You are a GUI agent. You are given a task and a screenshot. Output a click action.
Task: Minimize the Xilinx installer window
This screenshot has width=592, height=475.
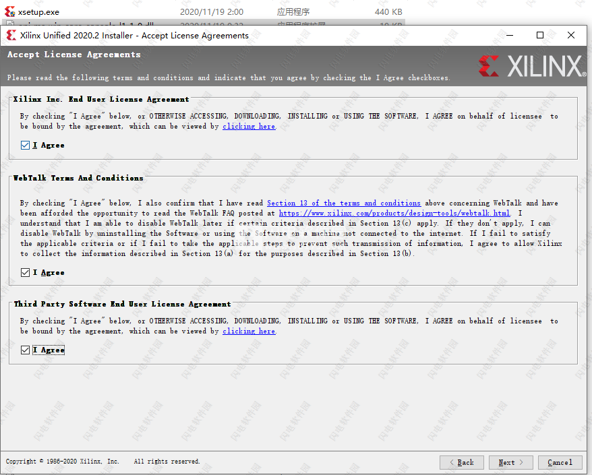click(510, 36)
